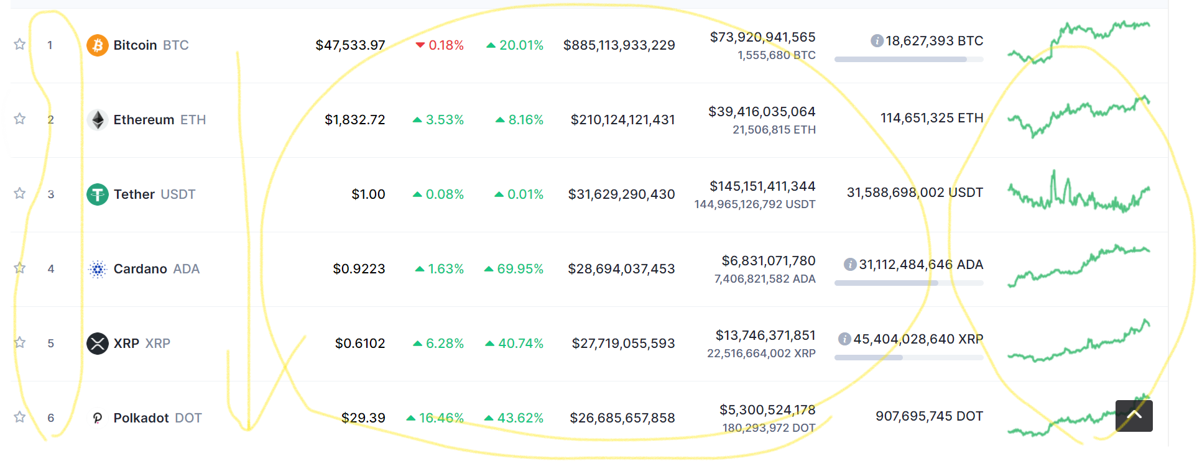Open the Ethereum ETH coin page
The width and height of the screenshot is (1197, 461).
[x=159, y=119]
